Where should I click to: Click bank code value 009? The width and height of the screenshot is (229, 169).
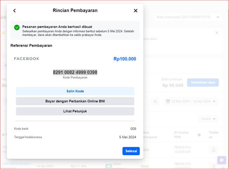click(x=133, y=129)
